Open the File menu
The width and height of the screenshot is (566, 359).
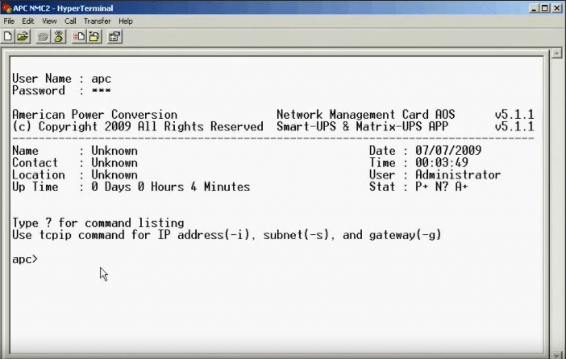(x=9, y=22)
